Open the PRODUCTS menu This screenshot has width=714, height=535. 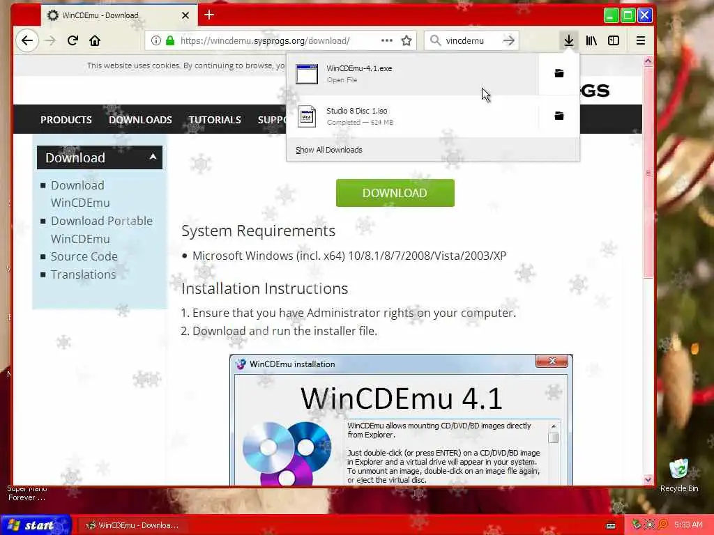[x=66, y=120]
